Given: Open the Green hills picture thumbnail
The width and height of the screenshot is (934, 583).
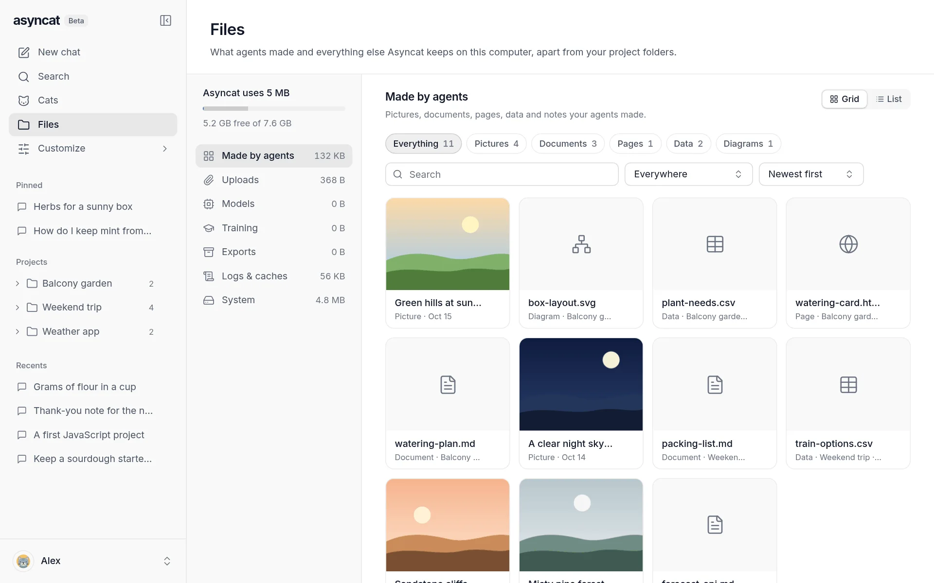Looking at the screenshot, I should pos(448,244).
